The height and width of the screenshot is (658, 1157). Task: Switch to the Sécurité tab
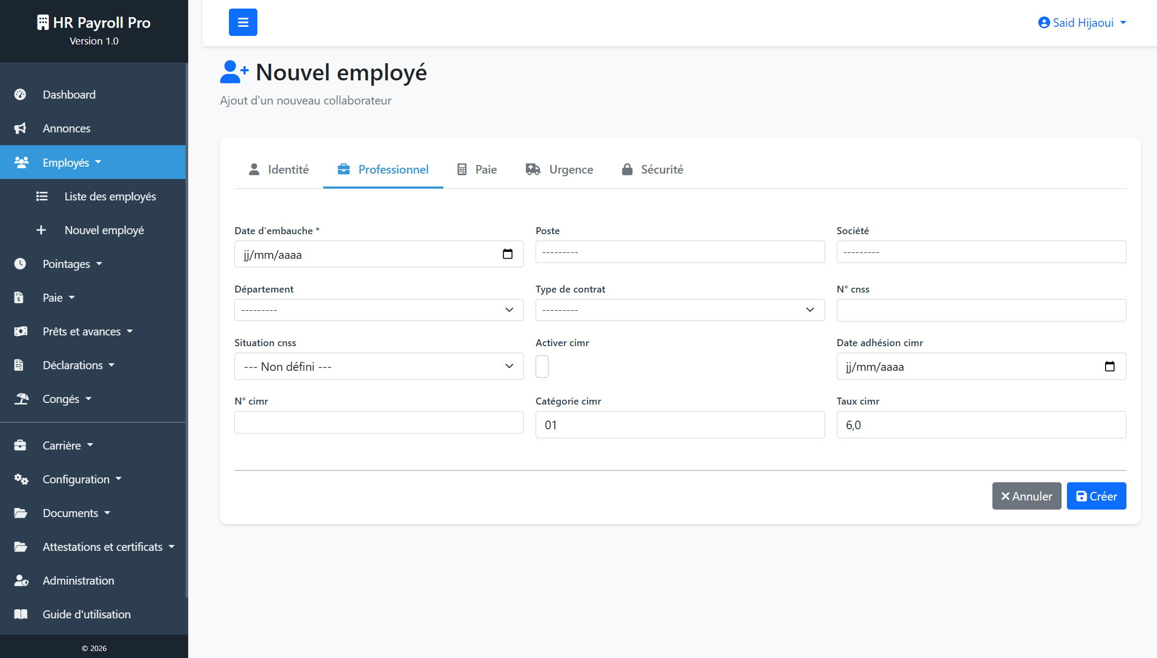pos(652,170)
